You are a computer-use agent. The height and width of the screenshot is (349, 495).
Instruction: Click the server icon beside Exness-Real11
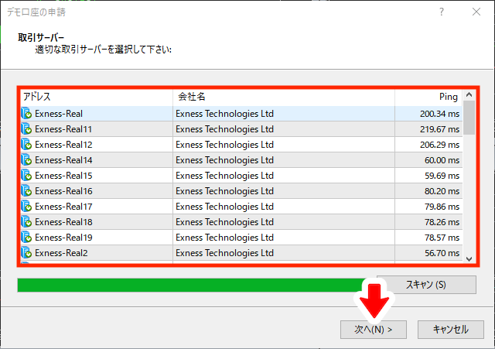(26, 129)
